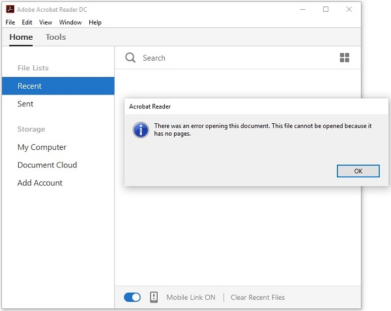Viewport: 391px width, 311px height.
Task: Select the Home tab
Action: click(21, 37)
